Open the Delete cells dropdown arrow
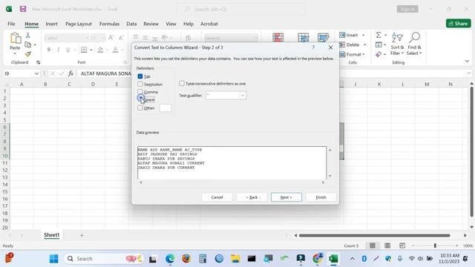 [364, 44]
